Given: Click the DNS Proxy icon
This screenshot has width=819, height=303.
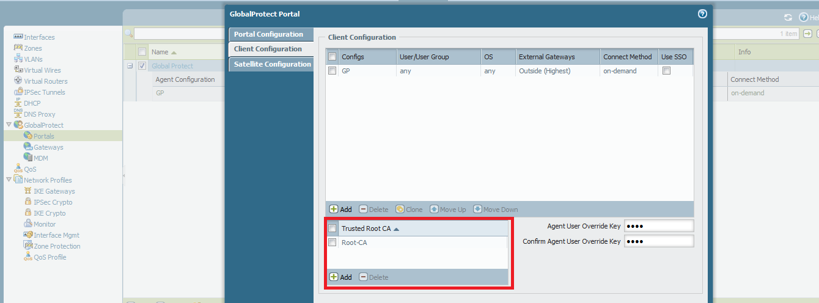Looking at the screenshot, I should 18,114.
